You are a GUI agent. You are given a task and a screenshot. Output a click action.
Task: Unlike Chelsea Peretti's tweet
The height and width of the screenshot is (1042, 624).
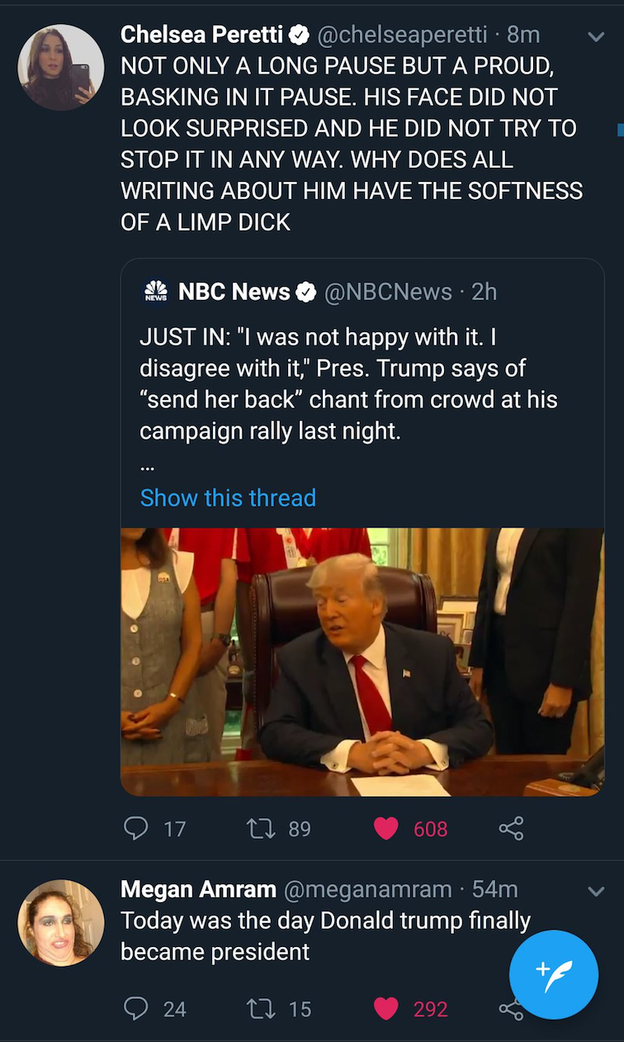[385, 828]
